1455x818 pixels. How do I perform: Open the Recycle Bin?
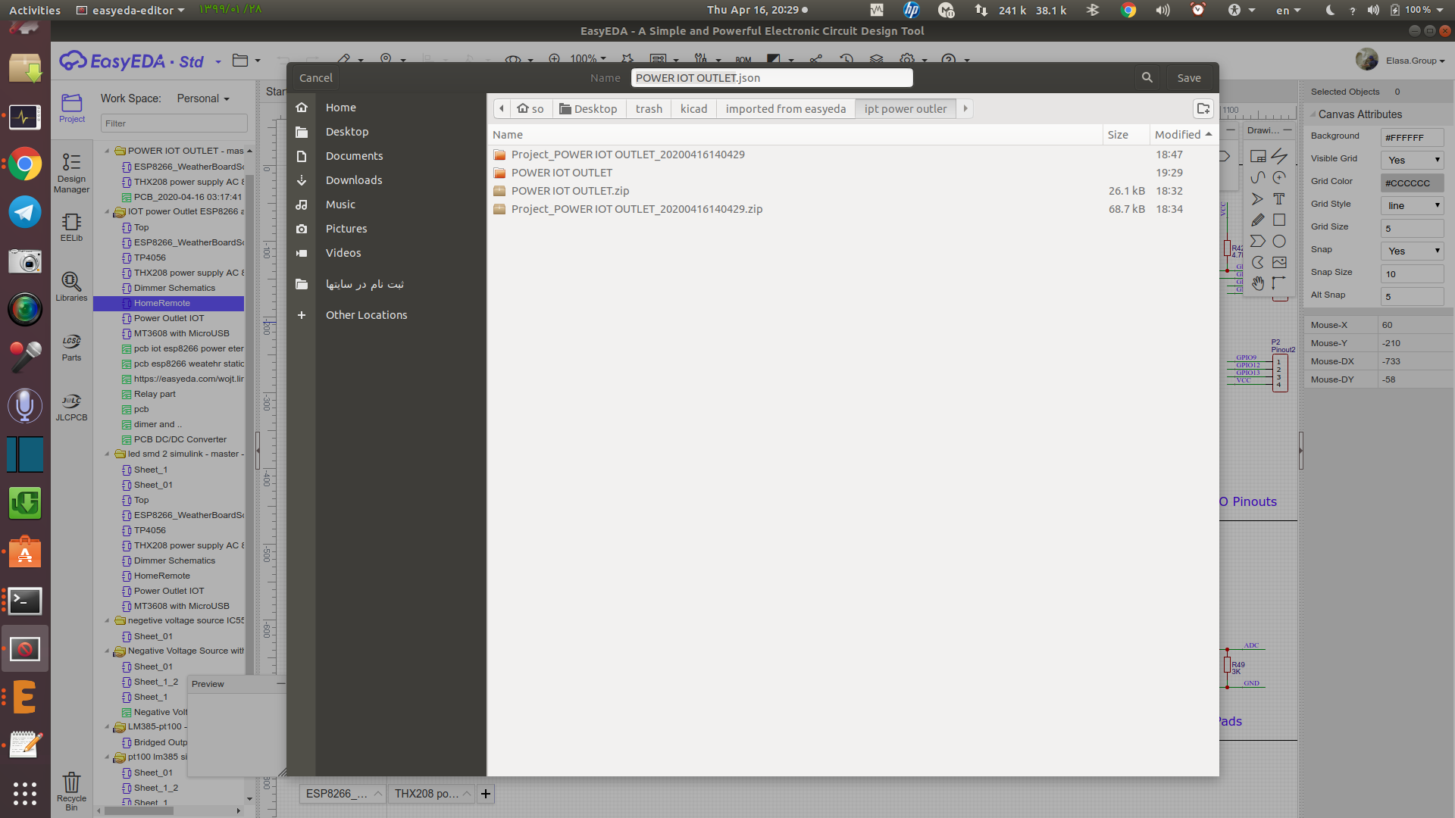[71, 791]
